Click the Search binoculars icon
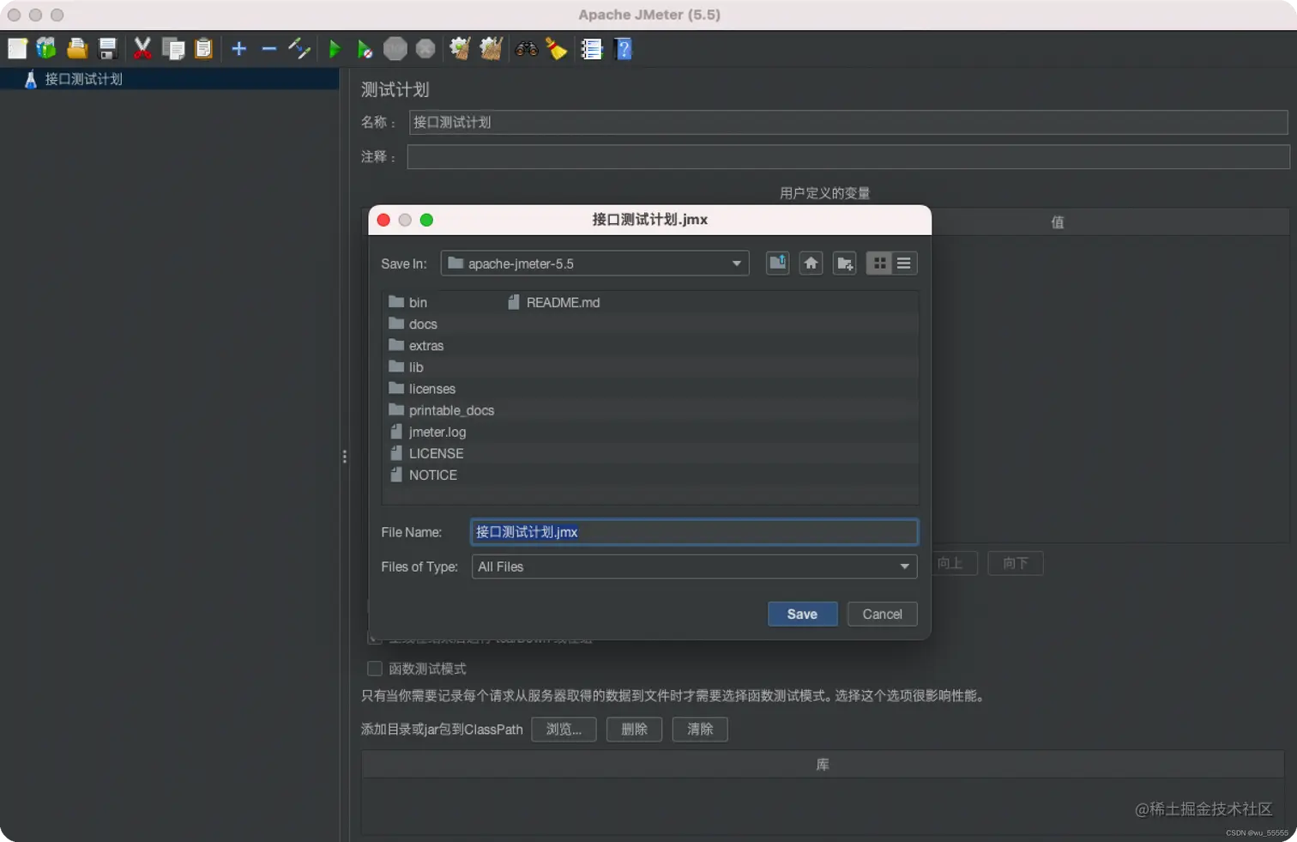The height and width of the screenshot is (842, 1297). coord(526,49)
